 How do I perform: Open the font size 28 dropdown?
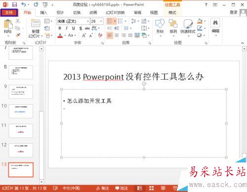coord(101,21)
